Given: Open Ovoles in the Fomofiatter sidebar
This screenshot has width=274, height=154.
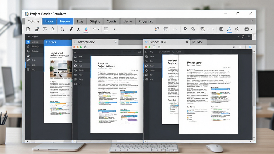Looking at the screenshot, I should pos(81,70).
